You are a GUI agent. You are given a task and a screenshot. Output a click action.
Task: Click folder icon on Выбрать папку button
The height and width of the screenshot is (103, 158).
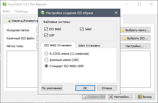tap(123, 30)
